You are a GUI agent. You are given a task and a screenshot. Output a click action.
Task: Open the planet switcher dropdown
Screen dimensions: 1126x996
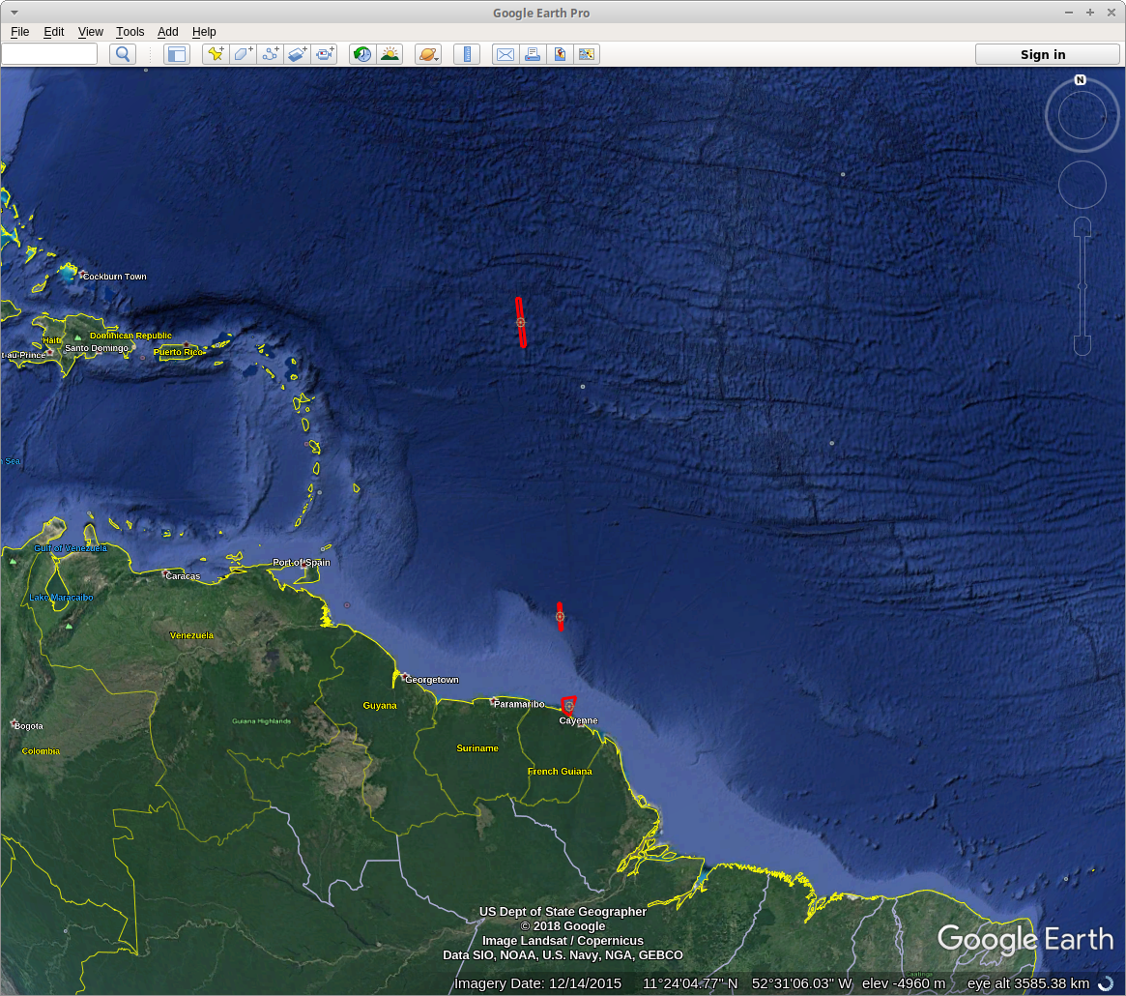tap(427, 54)
